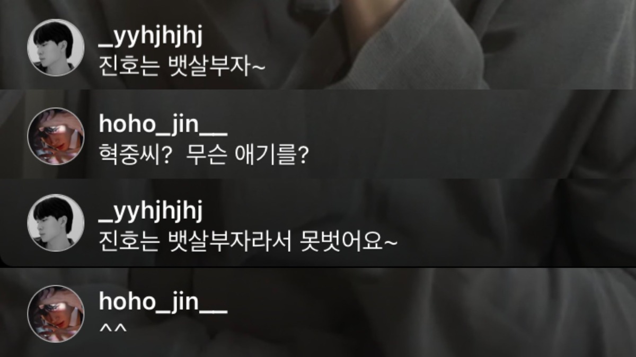Tap hoho_jin__ username above '혁중씨? 무슨 얘기를?'

163,124
